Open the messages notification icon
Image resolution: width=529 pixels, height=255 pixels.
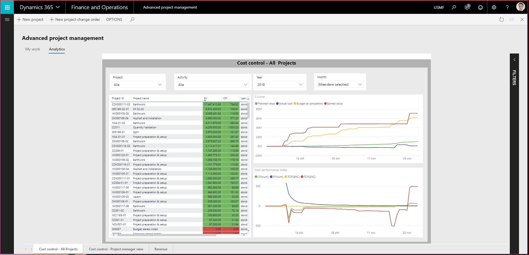467,7
